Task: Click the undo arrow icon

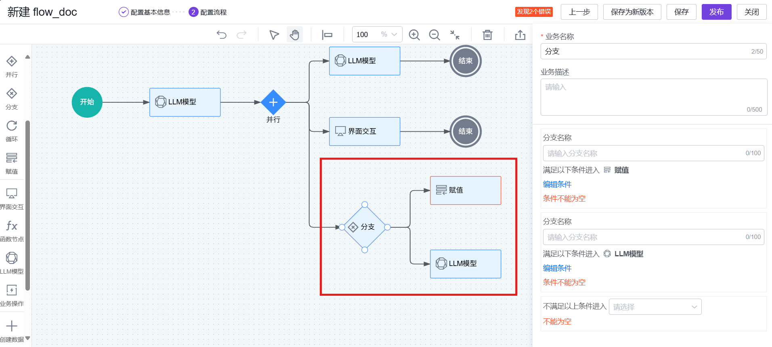Action: 221,35
